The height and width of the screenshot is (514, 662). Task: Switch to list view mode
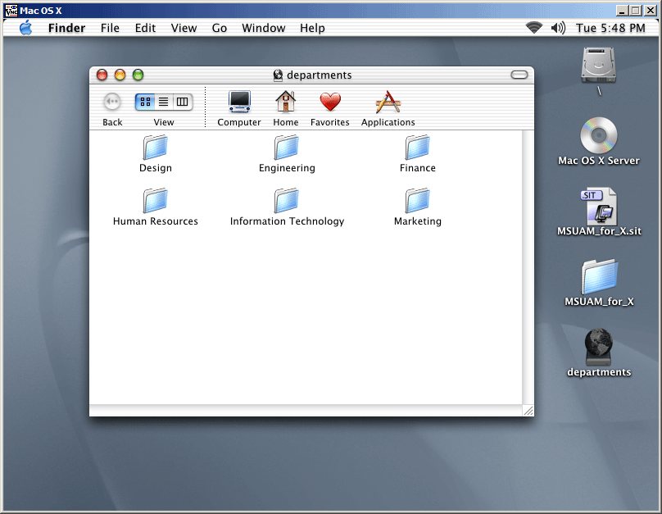coord(164,102)
